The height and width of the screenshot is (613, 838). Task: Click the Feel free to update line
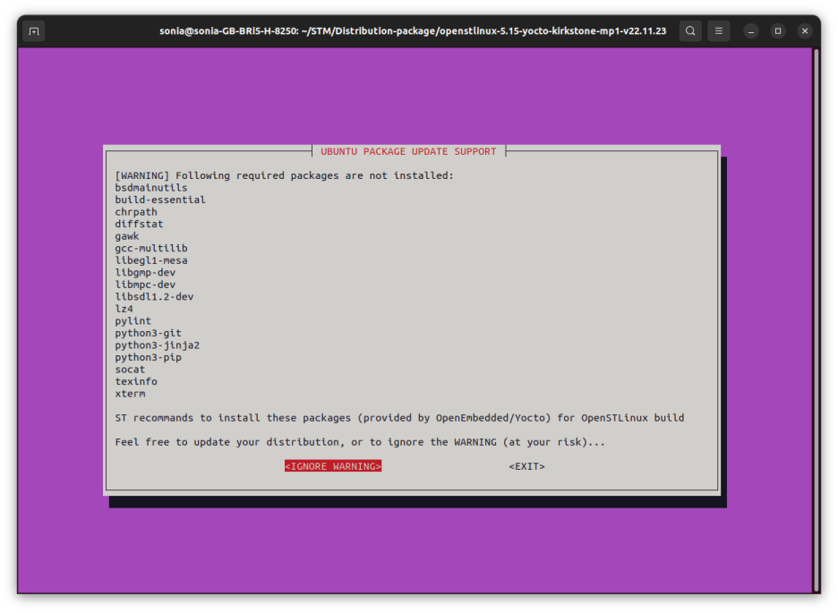[360, 442]
